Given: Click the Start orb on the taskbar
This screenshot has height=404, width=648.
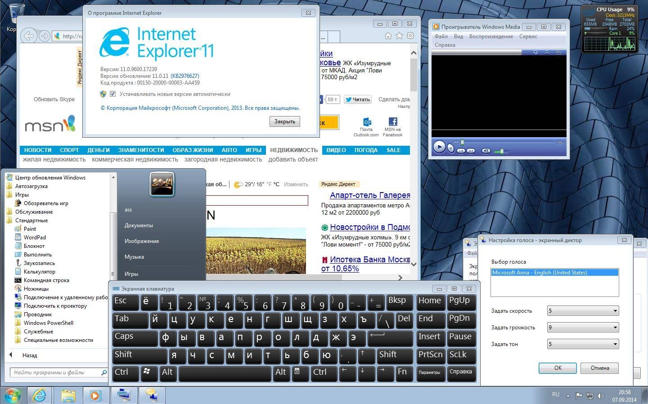Looking at the screenshot, I should [12, 395].
